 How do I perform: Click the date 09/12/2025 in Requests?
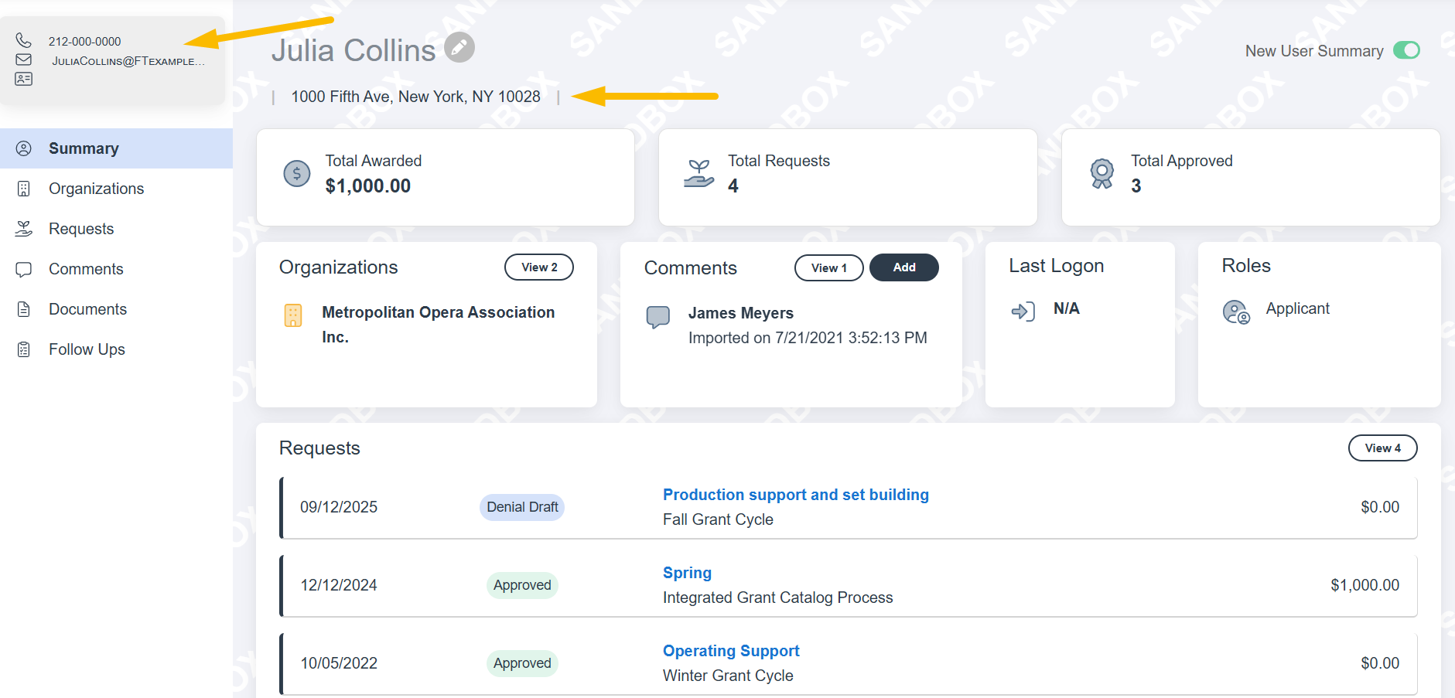(339, 507)
